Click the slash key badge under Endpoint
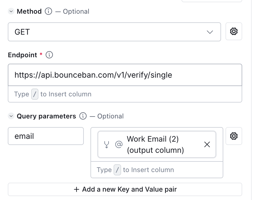The width and height of the screenshot is (255, 200). [x=35, y=94]
